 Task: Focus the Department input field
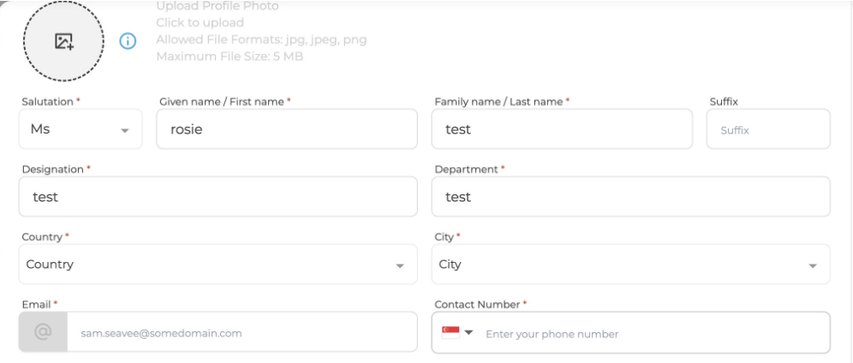click(630, 197)
